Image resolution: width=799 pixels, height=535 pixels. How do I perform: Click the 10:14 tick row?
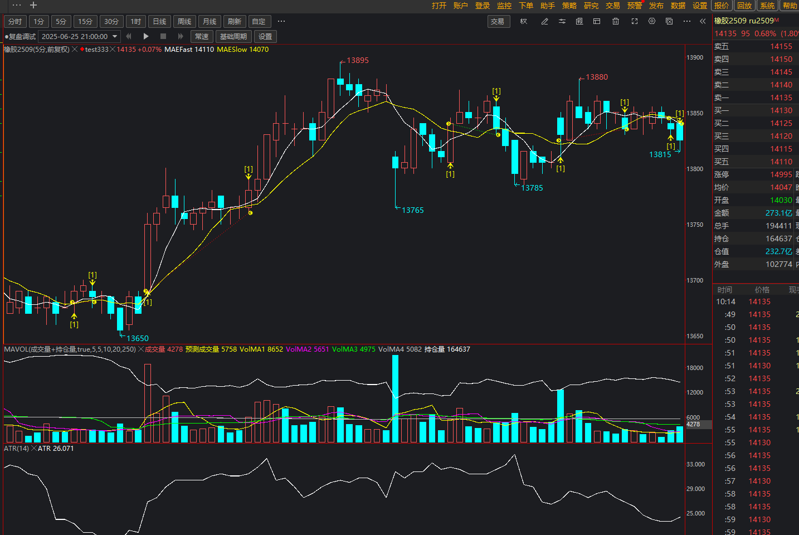756,301
